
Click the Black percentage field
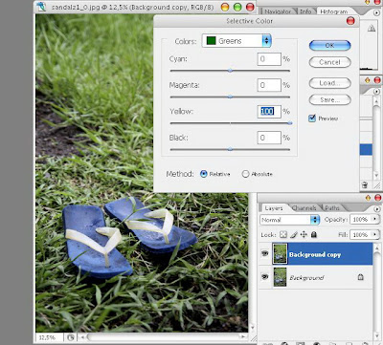pyautogui.click(x=269, y=138)
